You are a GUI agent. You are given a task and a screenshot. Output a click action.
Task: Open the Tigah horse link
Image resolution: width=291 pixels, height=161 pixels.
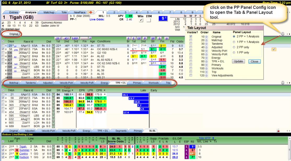(x=23, y=147)
